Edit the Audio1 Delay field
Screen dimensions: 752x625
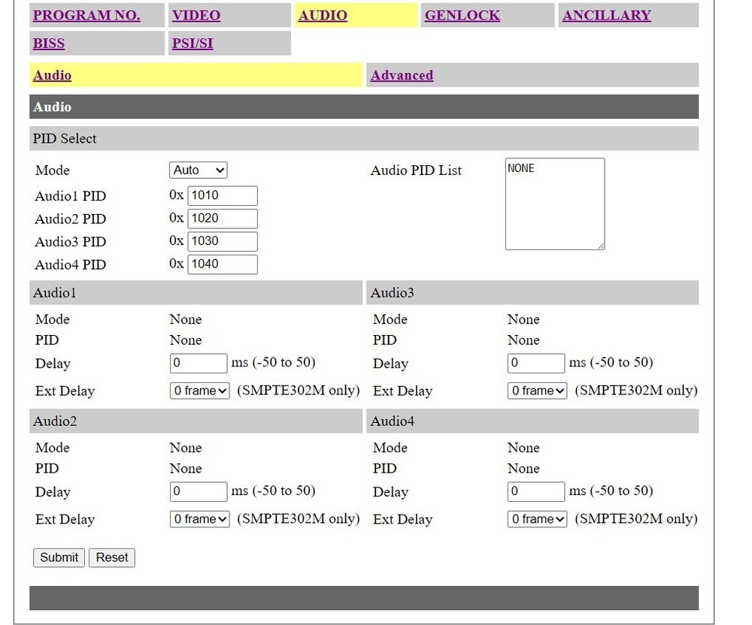pyautogui.click(x=198, y=363)
